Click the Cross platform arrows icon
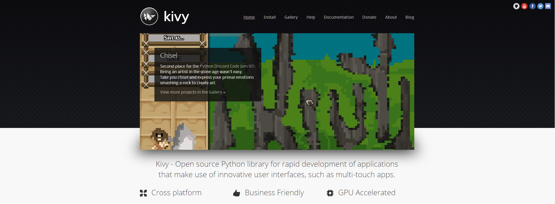 tap(143, 193)
